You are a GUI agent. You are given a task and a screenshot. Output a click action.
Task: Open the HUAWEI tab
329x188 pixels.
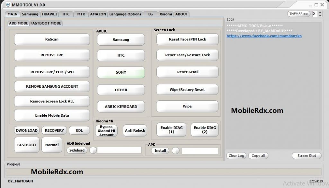[49, 14]
